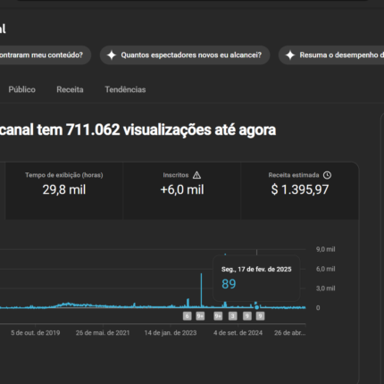
Task: Open the "9" marker directly after the "3" marker
Action: coord(247,316)
